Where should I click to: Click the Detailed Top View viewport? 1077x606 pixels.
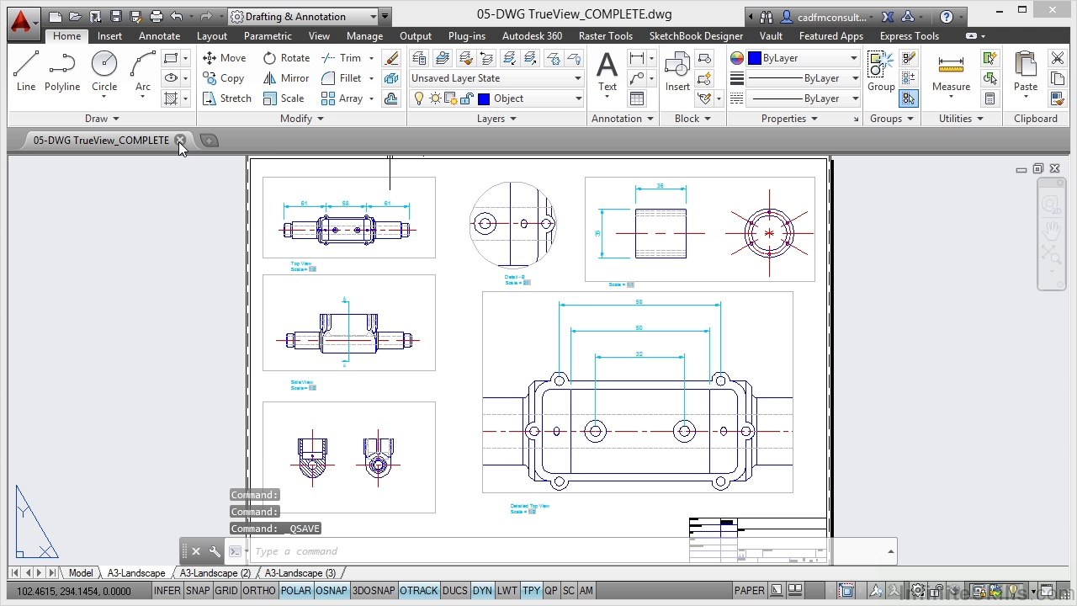pos(637,392)
